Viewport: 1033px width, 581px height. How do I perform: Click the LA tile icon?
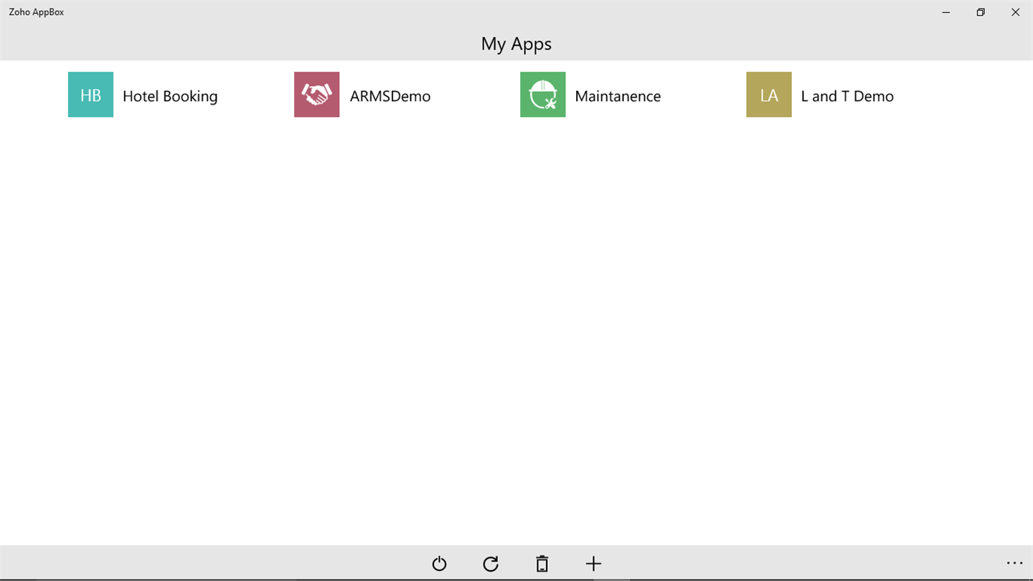(x=768, y=95)
